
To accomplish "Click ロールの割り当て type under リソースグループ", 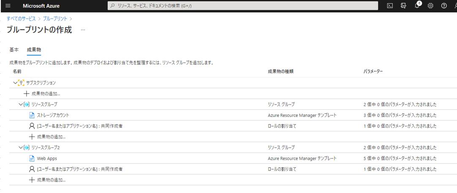I will click(x=282, y=126).
